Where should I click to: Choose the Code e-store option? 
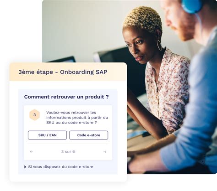pyautogui.click(x=88, y=135)
